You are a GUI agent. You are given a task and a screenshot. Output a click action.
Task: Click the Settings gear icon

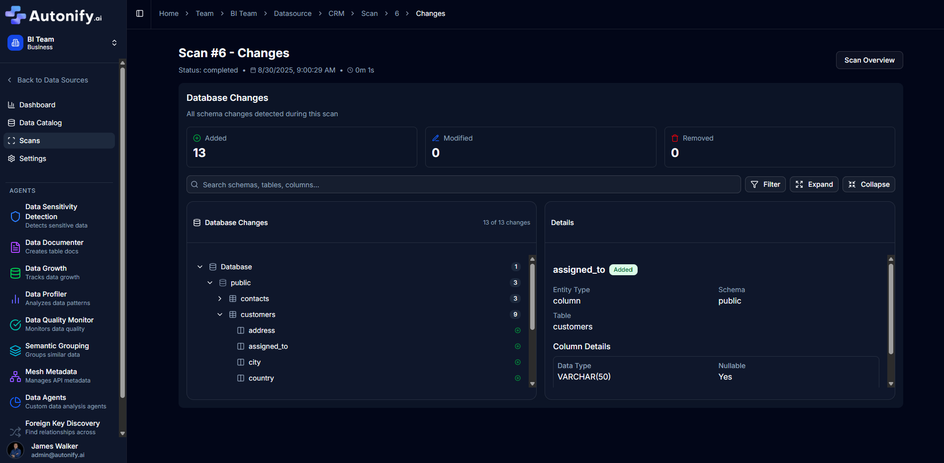point(11,158)
